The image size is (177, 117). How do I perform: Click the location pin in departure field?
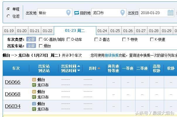[68, 13]
